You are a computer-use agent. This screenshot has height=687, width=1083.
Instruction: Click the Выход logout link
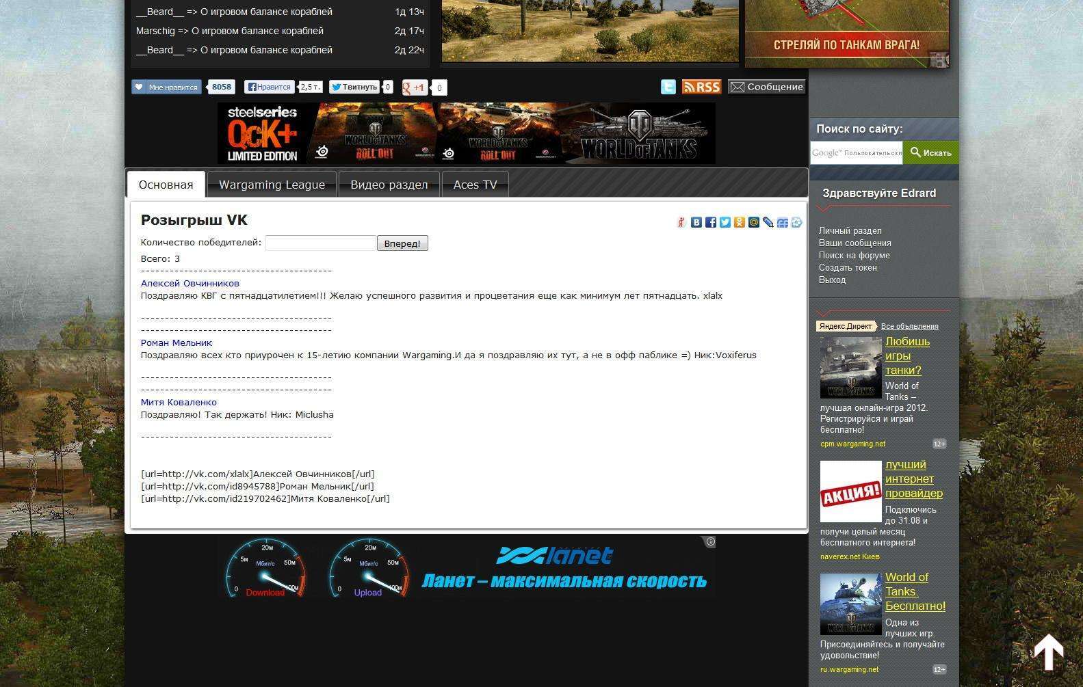click(x=833, y=280)
